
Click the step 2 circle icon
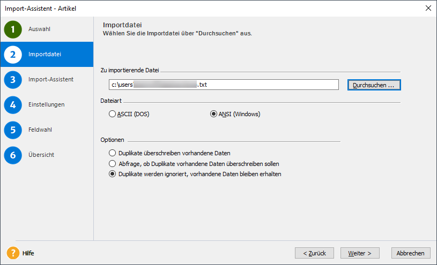coord(13,54)
